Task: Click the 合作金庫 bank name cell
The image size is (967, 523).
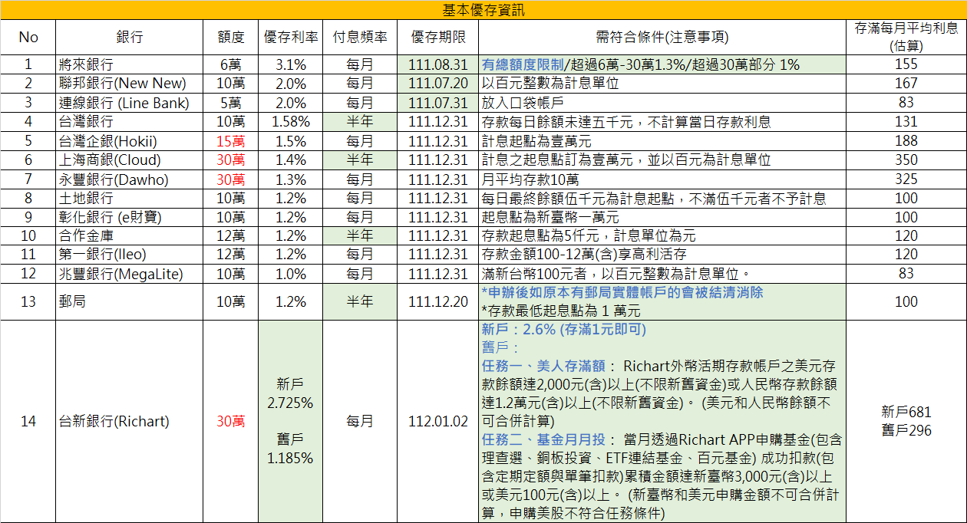Action: 129,235
